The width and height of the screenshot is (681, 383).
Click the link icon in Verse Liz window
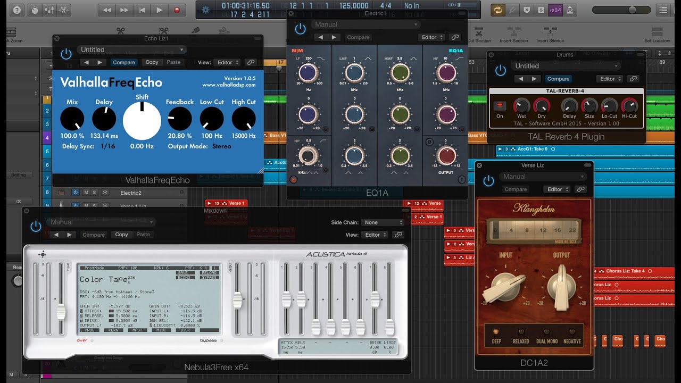[581, 189]
